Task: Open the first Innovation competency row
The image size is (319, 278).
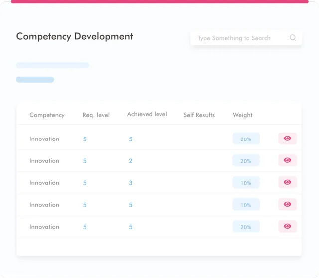Action: pyautogui.click(x=44, y=139)
